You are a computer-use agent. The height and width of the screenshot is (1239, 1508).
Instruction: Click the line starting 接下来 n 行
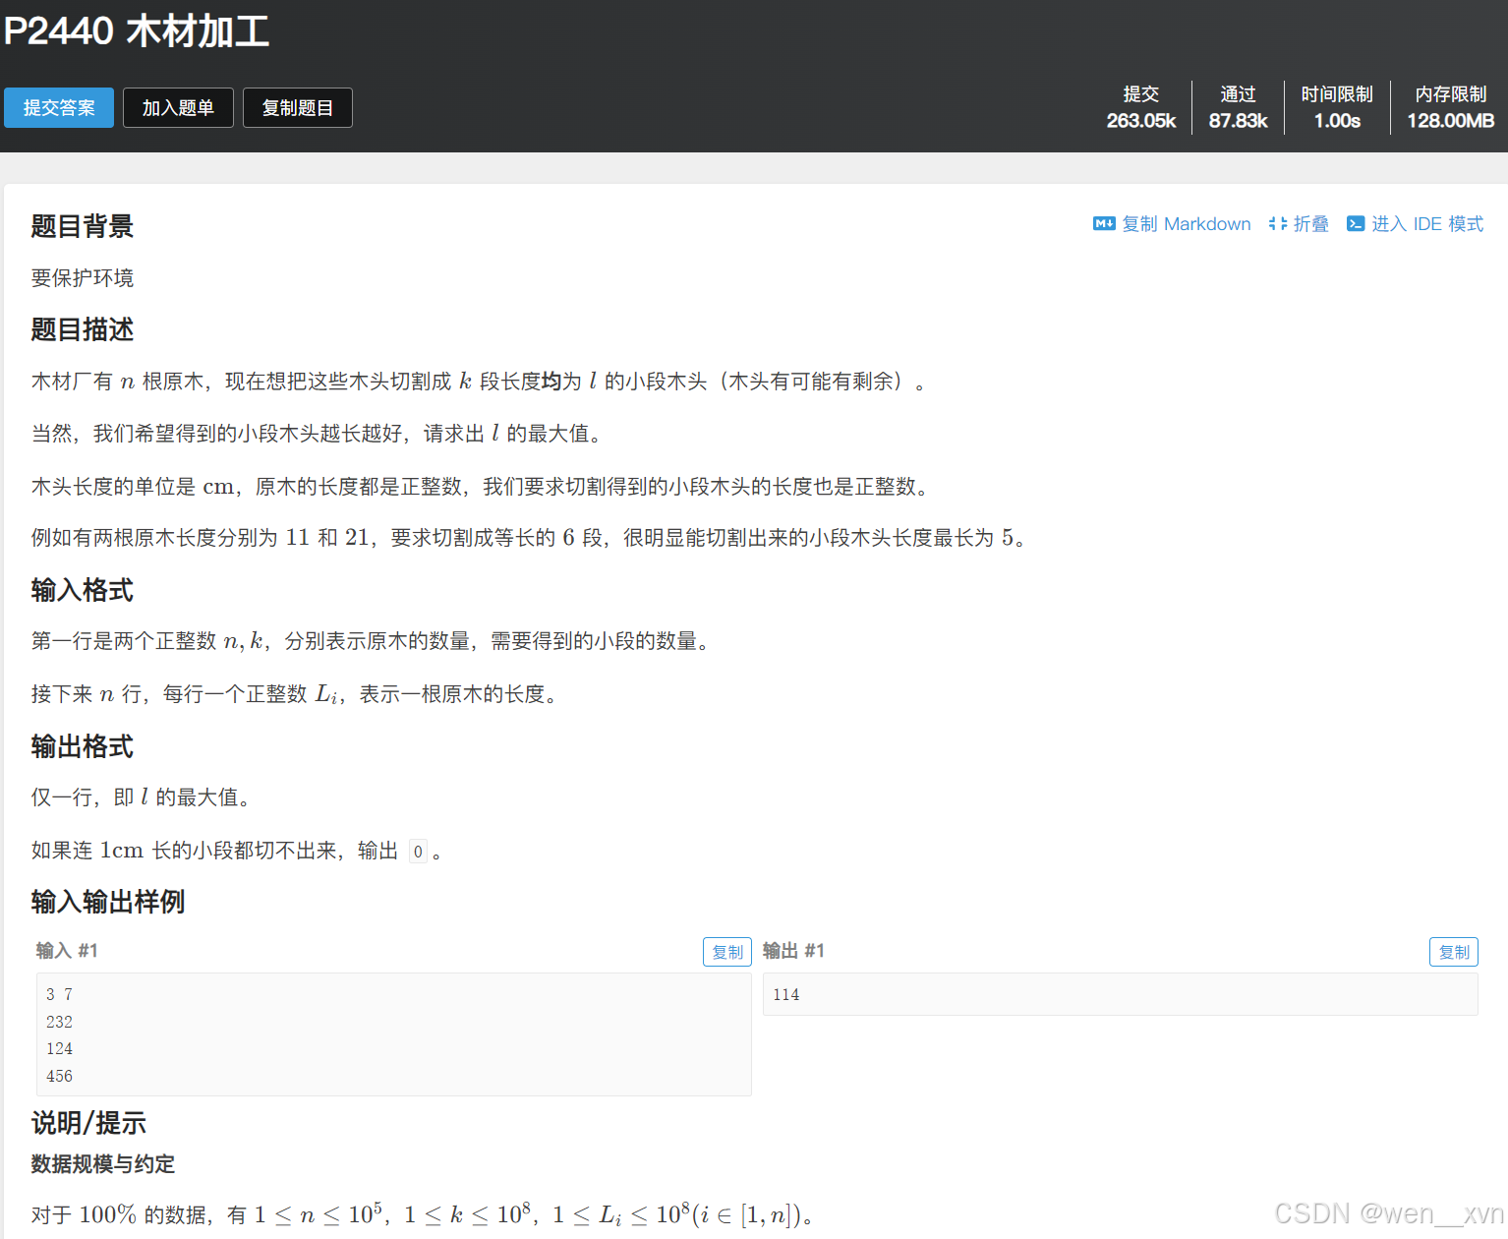pyautogui.click(x=295, y=694)
